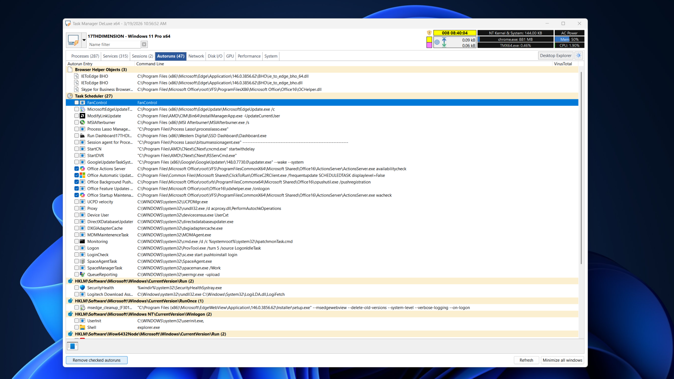Click the chrome.exe: 881 MB meter
This screenshot has height=379, width=674.
[515, 39]
